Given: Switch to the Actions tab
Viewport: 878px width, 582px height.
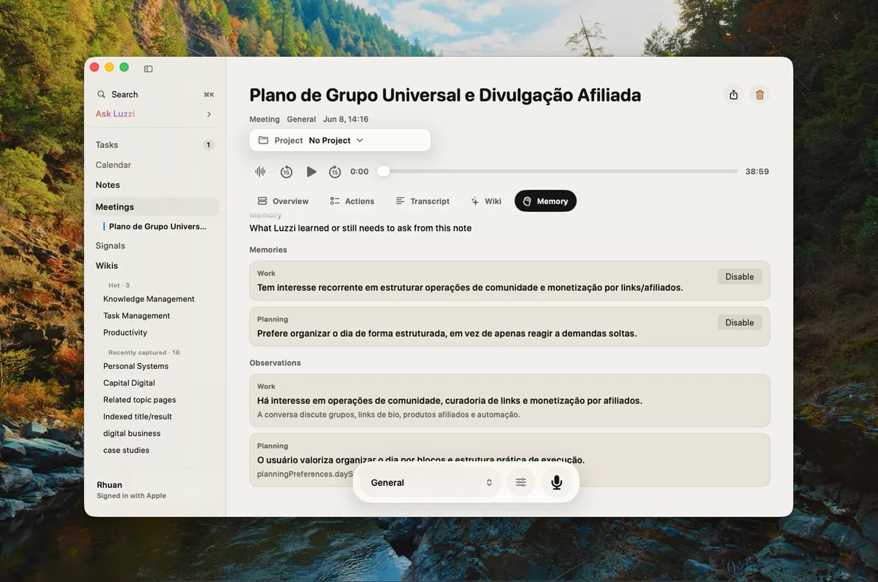Looking at the screenshot, I should tap(352, 201).
